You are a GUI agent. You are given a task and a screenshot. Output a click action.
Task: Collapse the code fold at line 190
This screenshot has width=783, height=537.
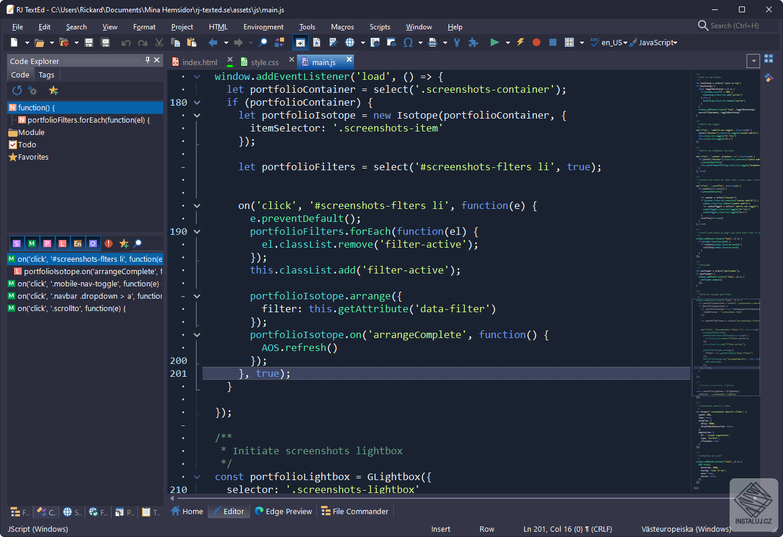pos(197,232)
